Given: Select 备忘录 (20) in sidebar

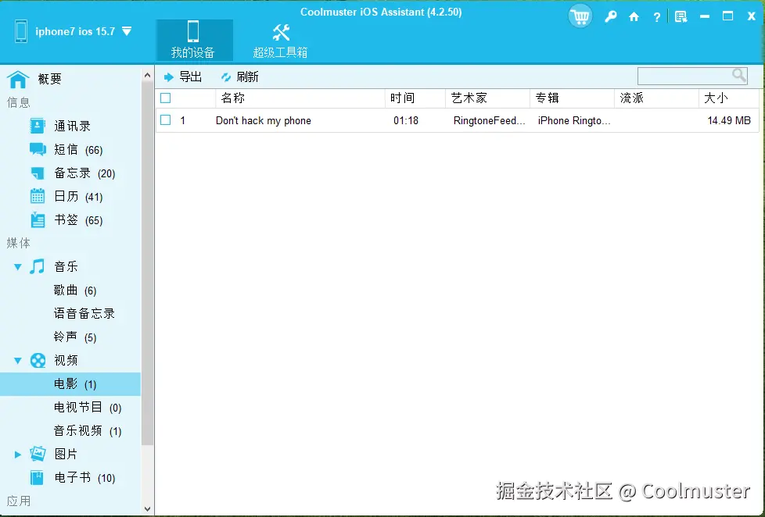Looking at the screenshot, I should (x=84, y=173).
